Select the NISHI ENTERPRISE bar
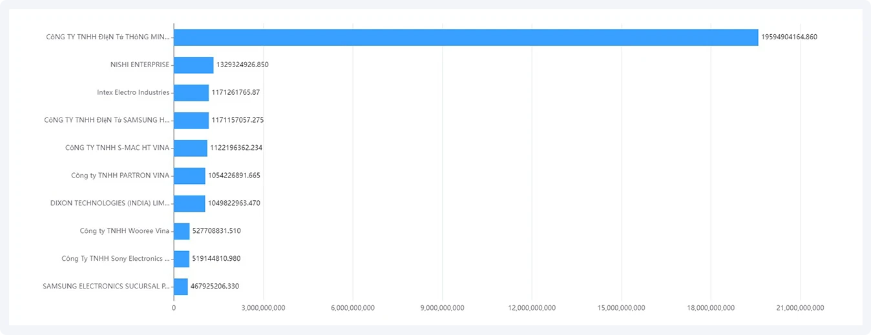Image resolution: width=871 pixels, height=335 pixels. pyautogui.click(x=194, y=65)
